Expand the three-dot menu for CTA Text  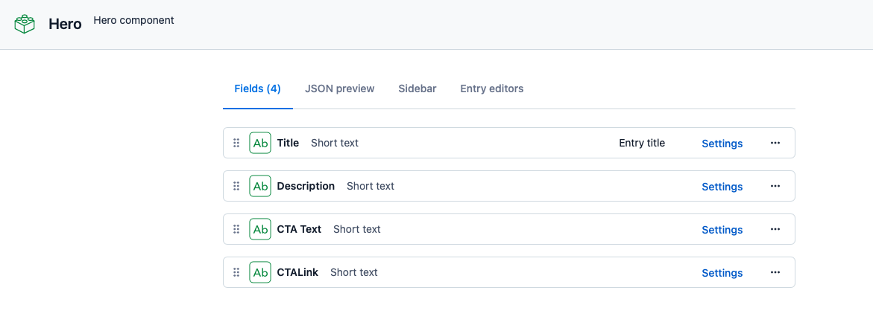click(775, 229)
